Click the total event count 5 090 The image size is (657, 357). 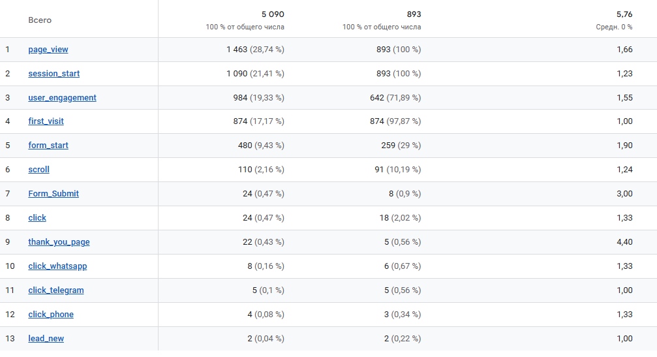click(273, 14)
